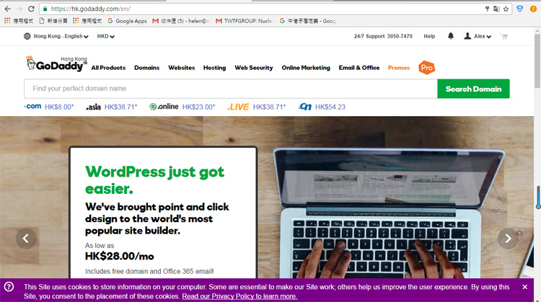The image size is (541, 302).
Task: Select the .com HK$8.00 offer
Action: click(48, 107)
